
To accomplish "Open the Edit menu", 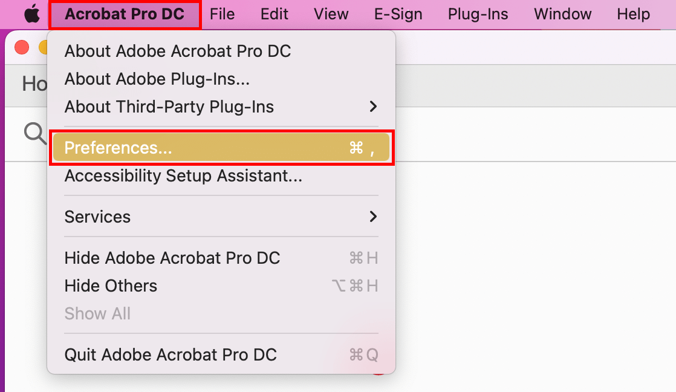I will [275, 14].
